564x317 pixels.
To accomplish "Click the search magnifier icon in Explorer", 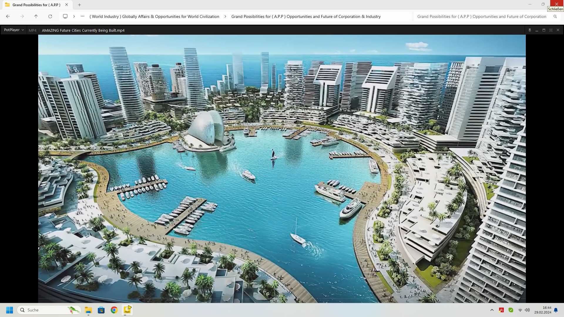I will coord(555,16).
